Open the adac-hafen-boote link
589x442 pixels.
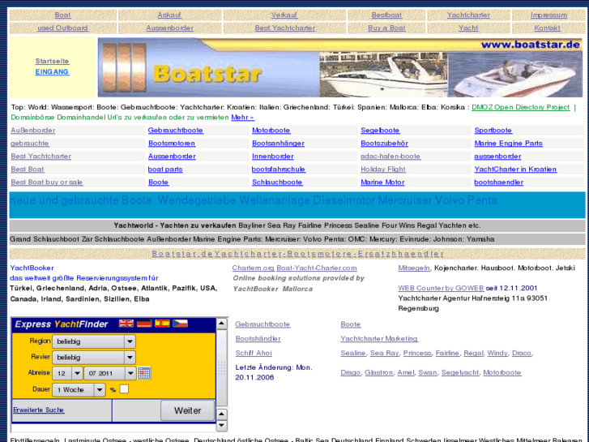(x=391, y=156)
